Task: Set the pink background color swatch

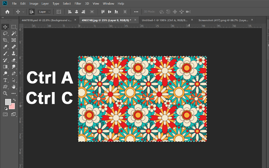Action: pyautogui.click(x=12, y=107)
